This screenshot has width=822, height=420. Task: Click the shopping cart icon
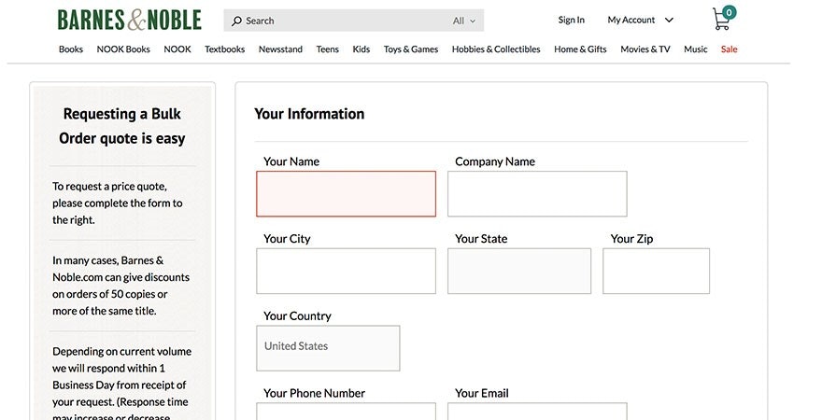pos(721,20)
